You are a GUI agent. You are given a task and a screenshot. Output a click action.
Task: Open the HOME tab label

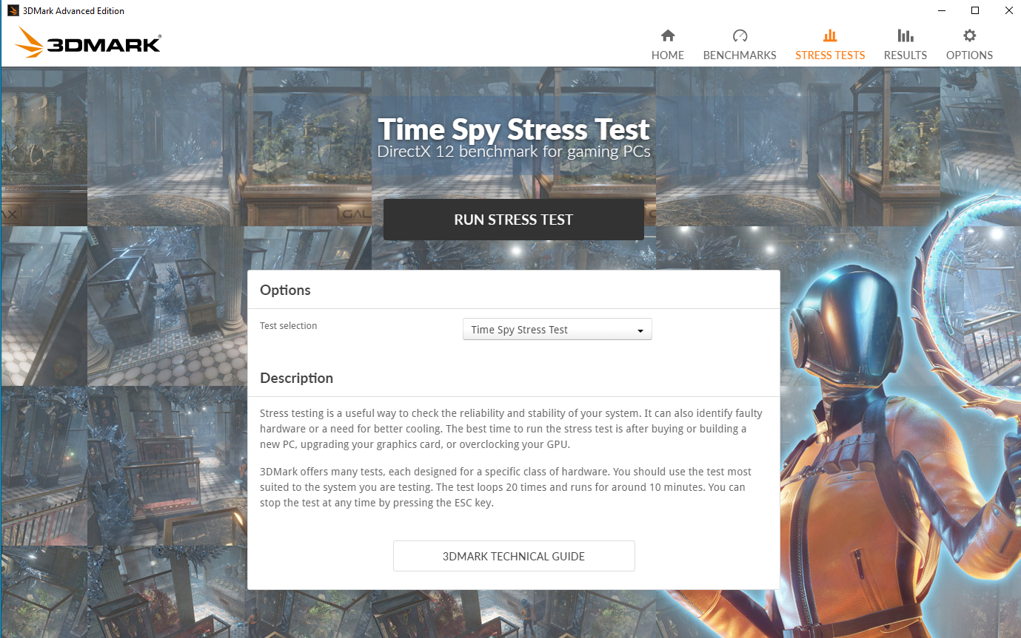tap(668, 55)
